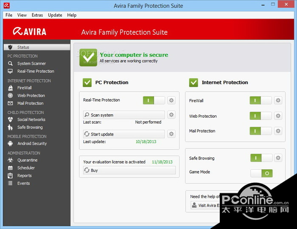Click the PC Protection green checkmark icon
The image size is (297, 229).
pyautogui.click(x=87, y=83)
